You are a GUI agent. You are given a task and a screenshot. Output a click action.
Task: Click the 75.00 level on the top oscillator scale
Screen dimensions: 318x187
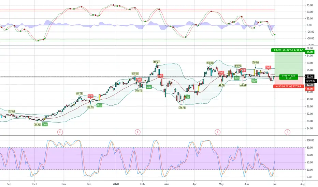310,5
